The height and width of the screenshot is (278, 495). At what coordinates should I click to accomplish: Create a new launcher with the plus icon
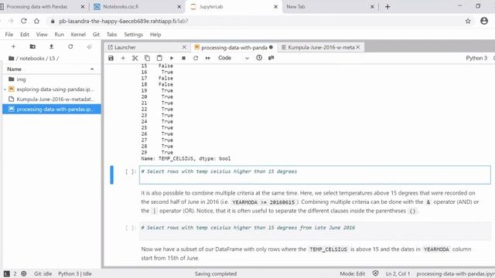13,46
